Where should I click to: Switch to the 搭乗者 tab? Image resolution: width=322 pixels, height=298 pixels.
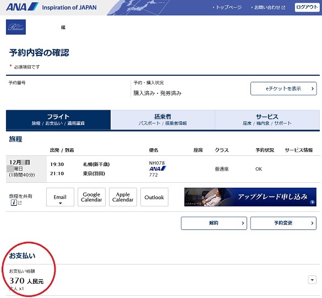pyautogui.click(x=162, y=120)
